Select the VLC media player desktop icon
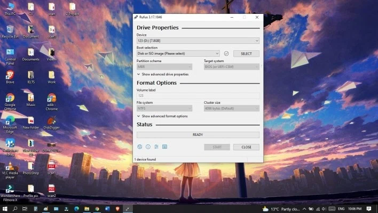This screenshot has width=378, height=213. pos(10,170)
